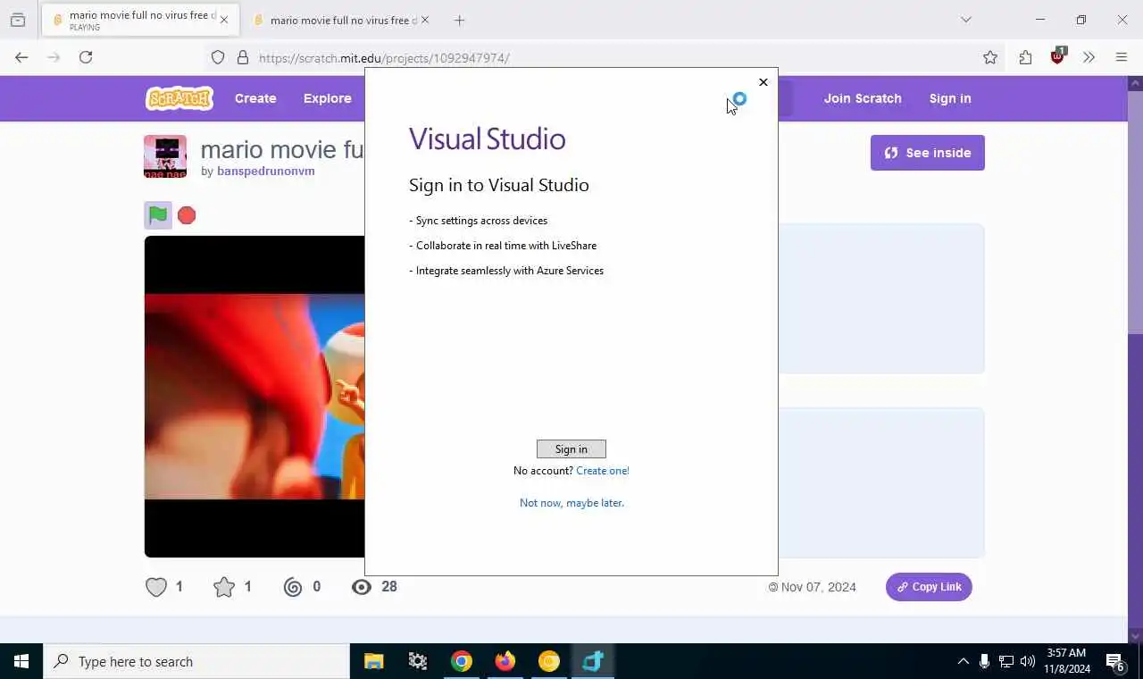Open the Firefox hamburger application menu
Image resolution: width=1143 pixels, height=679 pixels.
1122,57
